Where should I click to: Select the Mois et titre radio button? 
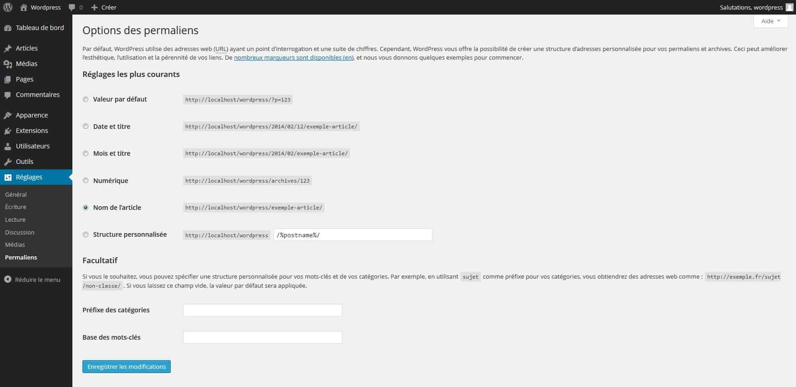86,153
